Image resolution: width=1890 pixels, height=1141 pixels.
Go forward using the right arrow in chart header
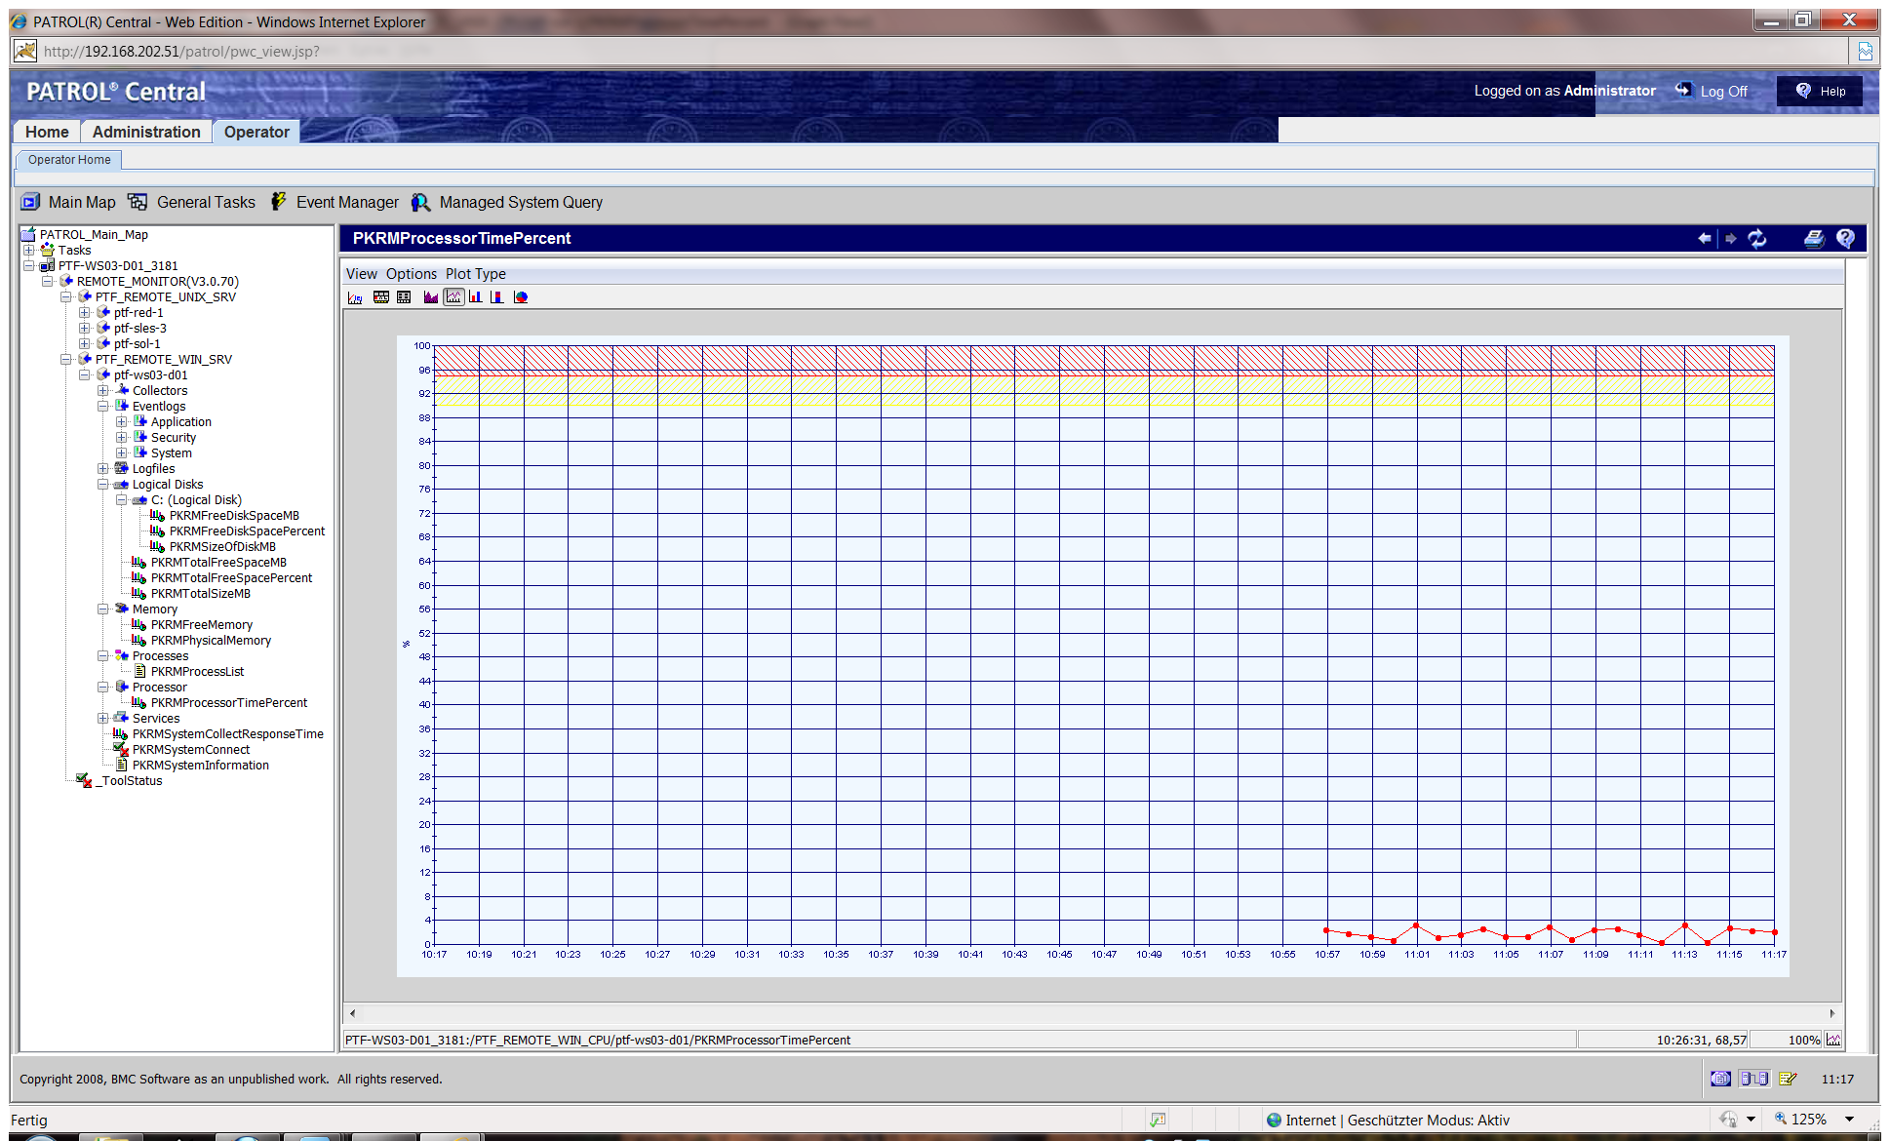pyautogui.click(x=1731, y=238)
